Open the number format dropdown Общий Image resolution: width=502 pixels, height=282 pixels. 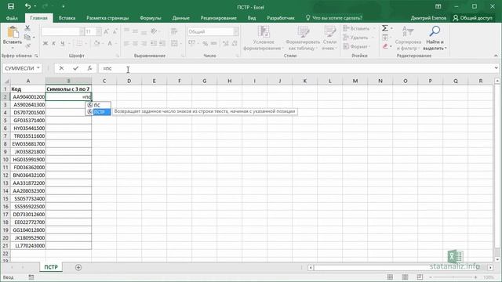coord(236,31)
